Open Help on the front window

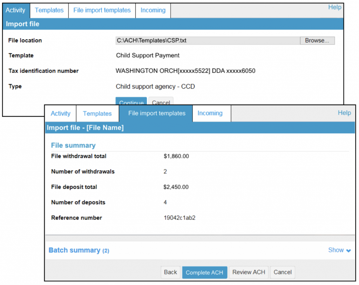tap(344, 113)
